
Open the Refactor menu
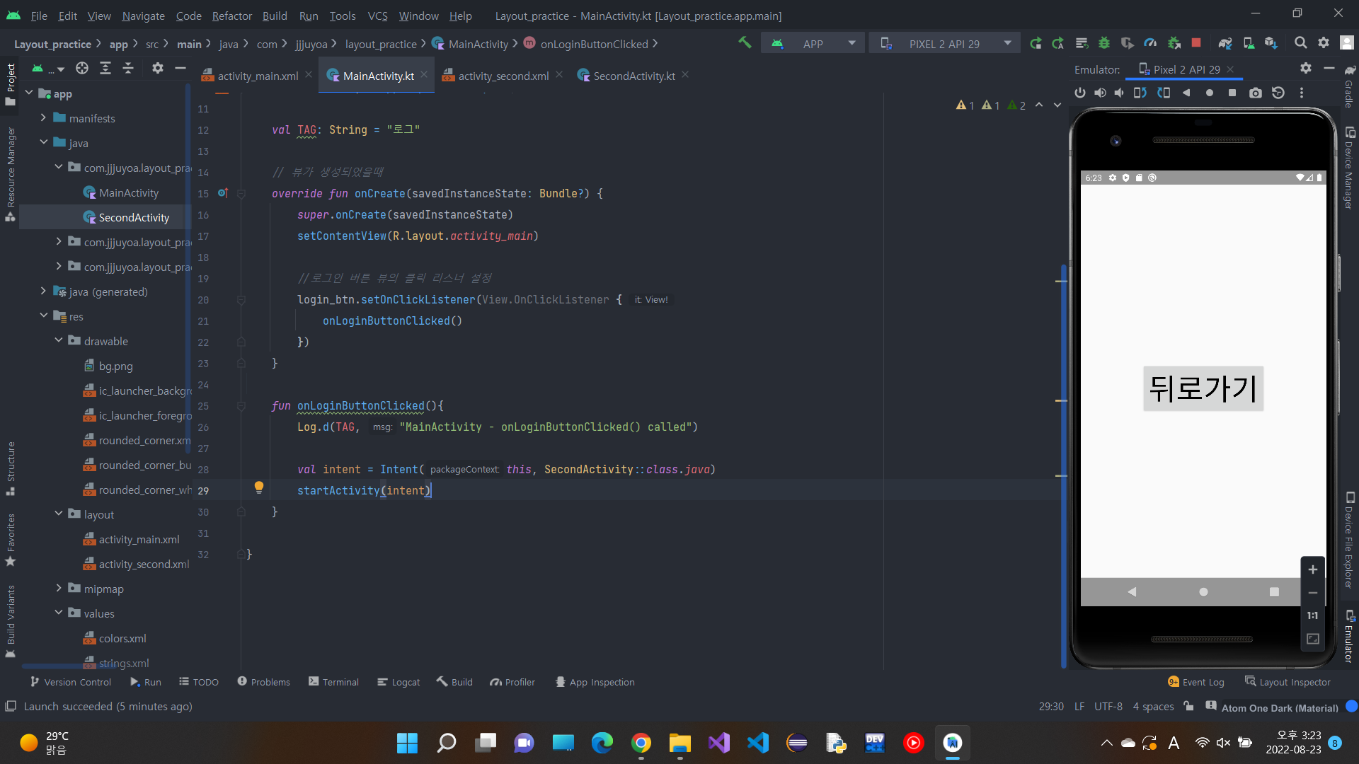231,16
